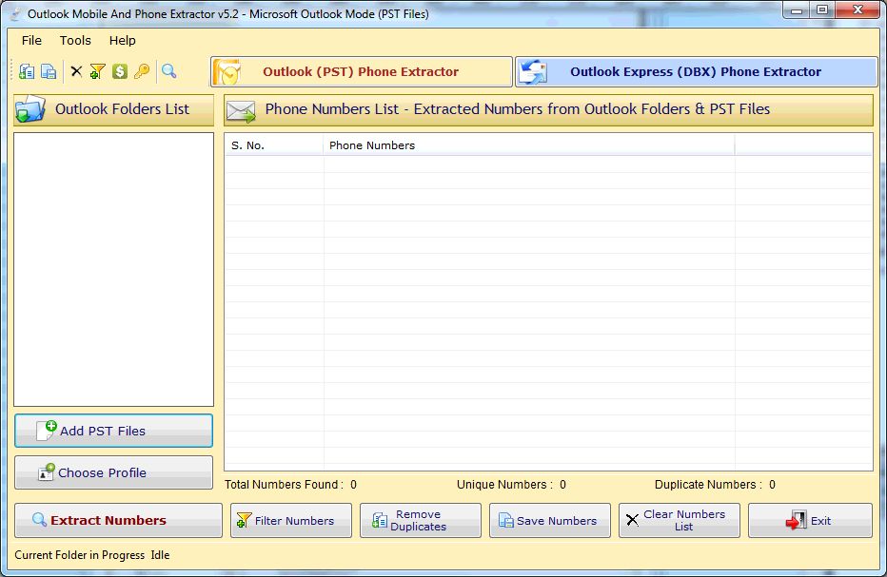Screen dimensions: 887x577
Task: Click the Remove Duplicates button
Action: 421,521
